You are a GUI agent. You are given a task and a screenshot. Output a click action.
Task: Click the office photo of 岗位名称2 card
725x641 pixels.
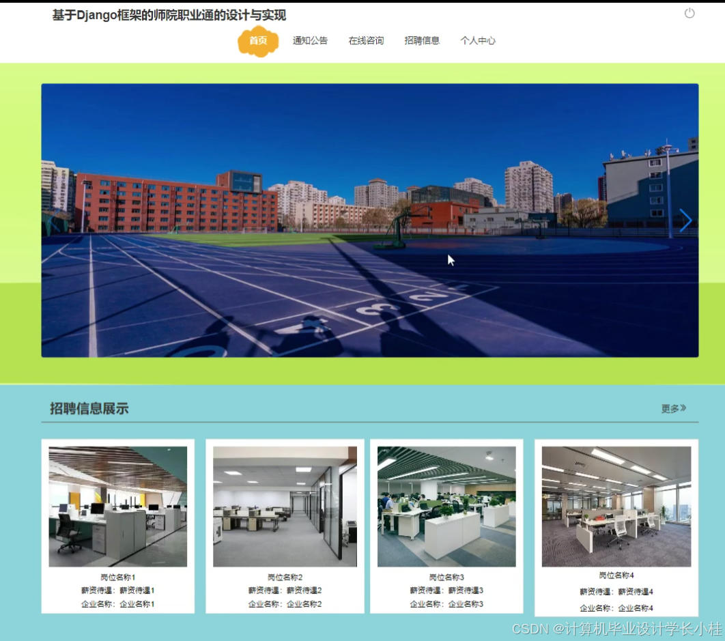point(284,505)
